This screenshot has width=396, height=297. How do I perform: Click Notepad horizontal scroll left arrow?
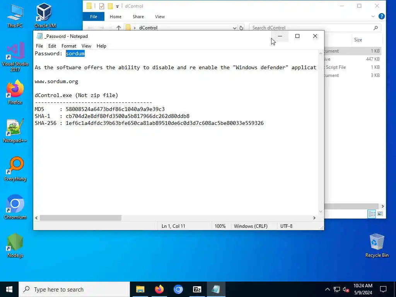[x=36, y=218]
